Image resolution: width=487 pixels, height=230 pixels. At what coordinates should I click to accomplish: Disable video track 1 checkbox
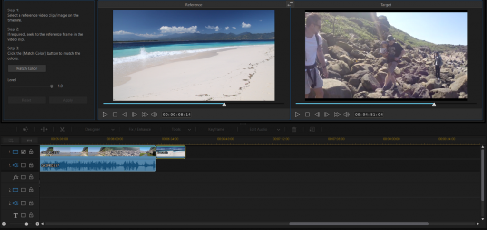tap(23, 152)
